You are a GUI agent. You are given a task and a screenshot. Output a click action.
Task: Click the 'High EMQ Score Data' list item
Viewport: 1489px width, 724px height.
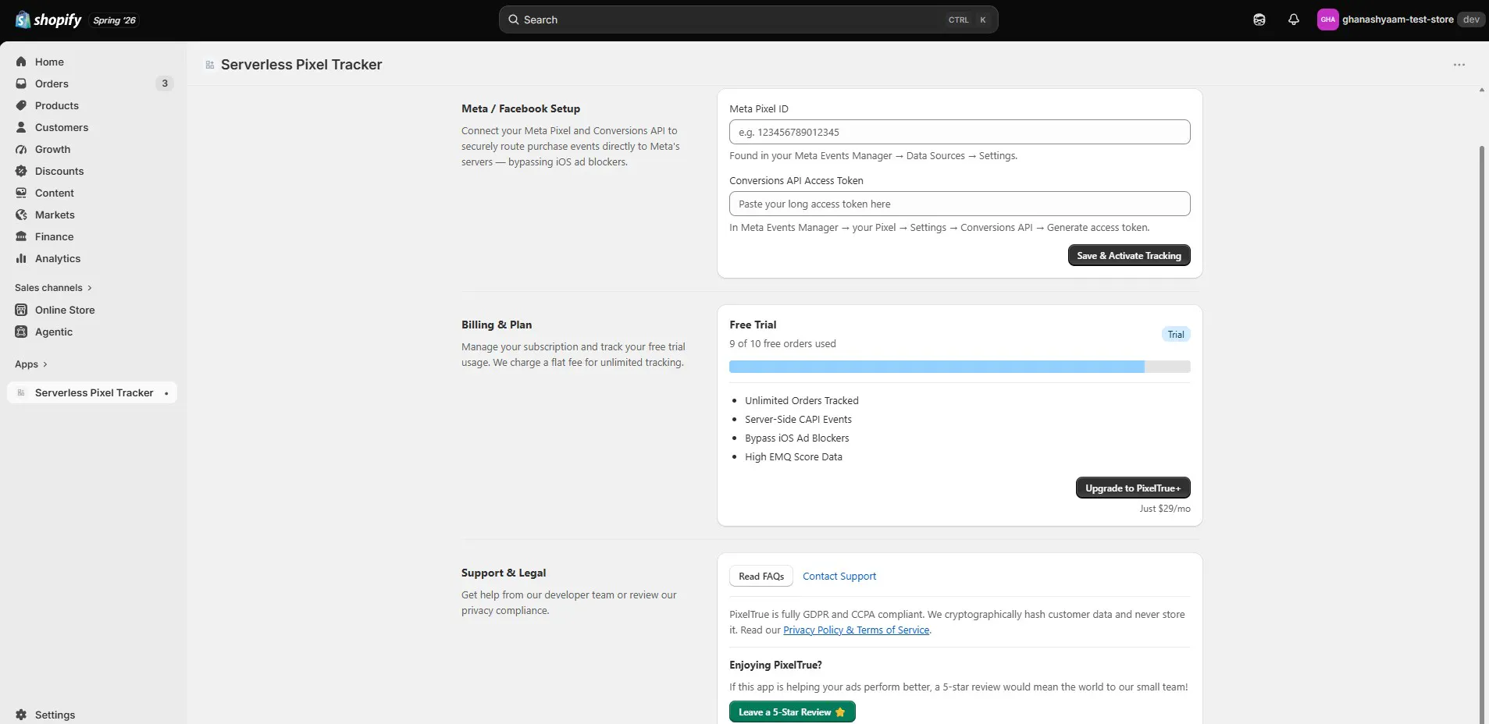[793, 456]
